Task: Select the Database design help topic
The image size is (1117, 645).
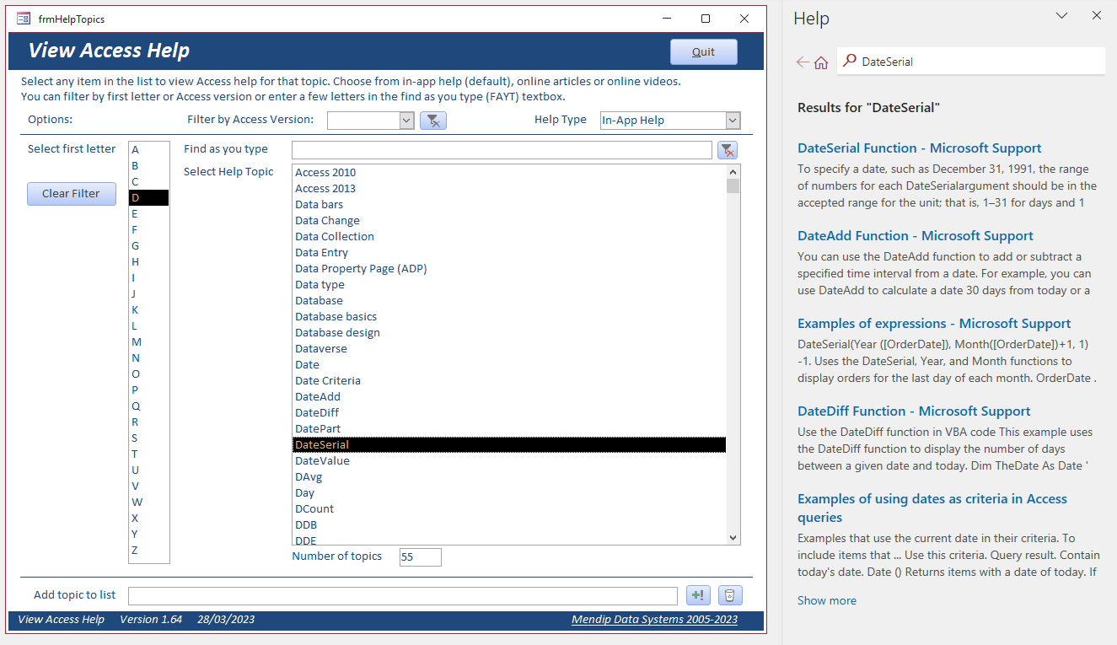Action: point(509,333)
